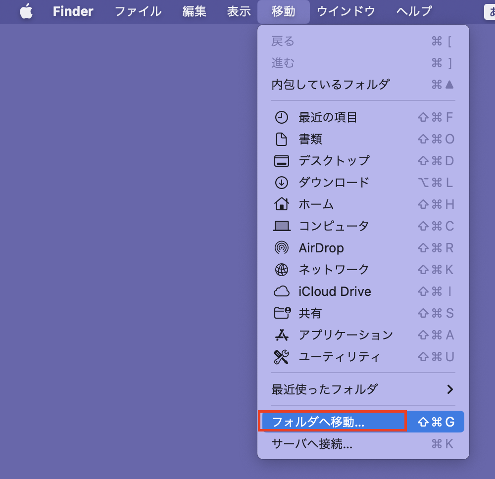Open the ファイル menu in menu bar
The height and width of the screenshot is (479, 495).
pyautogui.click(x=138, y=11)
